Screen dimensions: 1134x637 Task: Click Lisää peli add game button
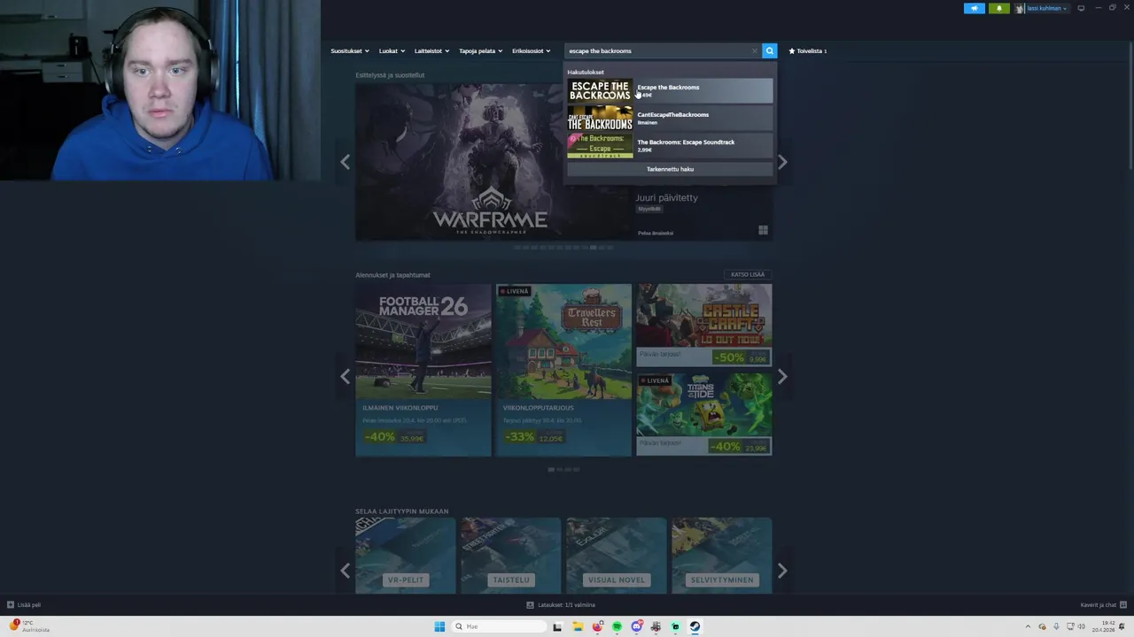[x=24, y=605]
